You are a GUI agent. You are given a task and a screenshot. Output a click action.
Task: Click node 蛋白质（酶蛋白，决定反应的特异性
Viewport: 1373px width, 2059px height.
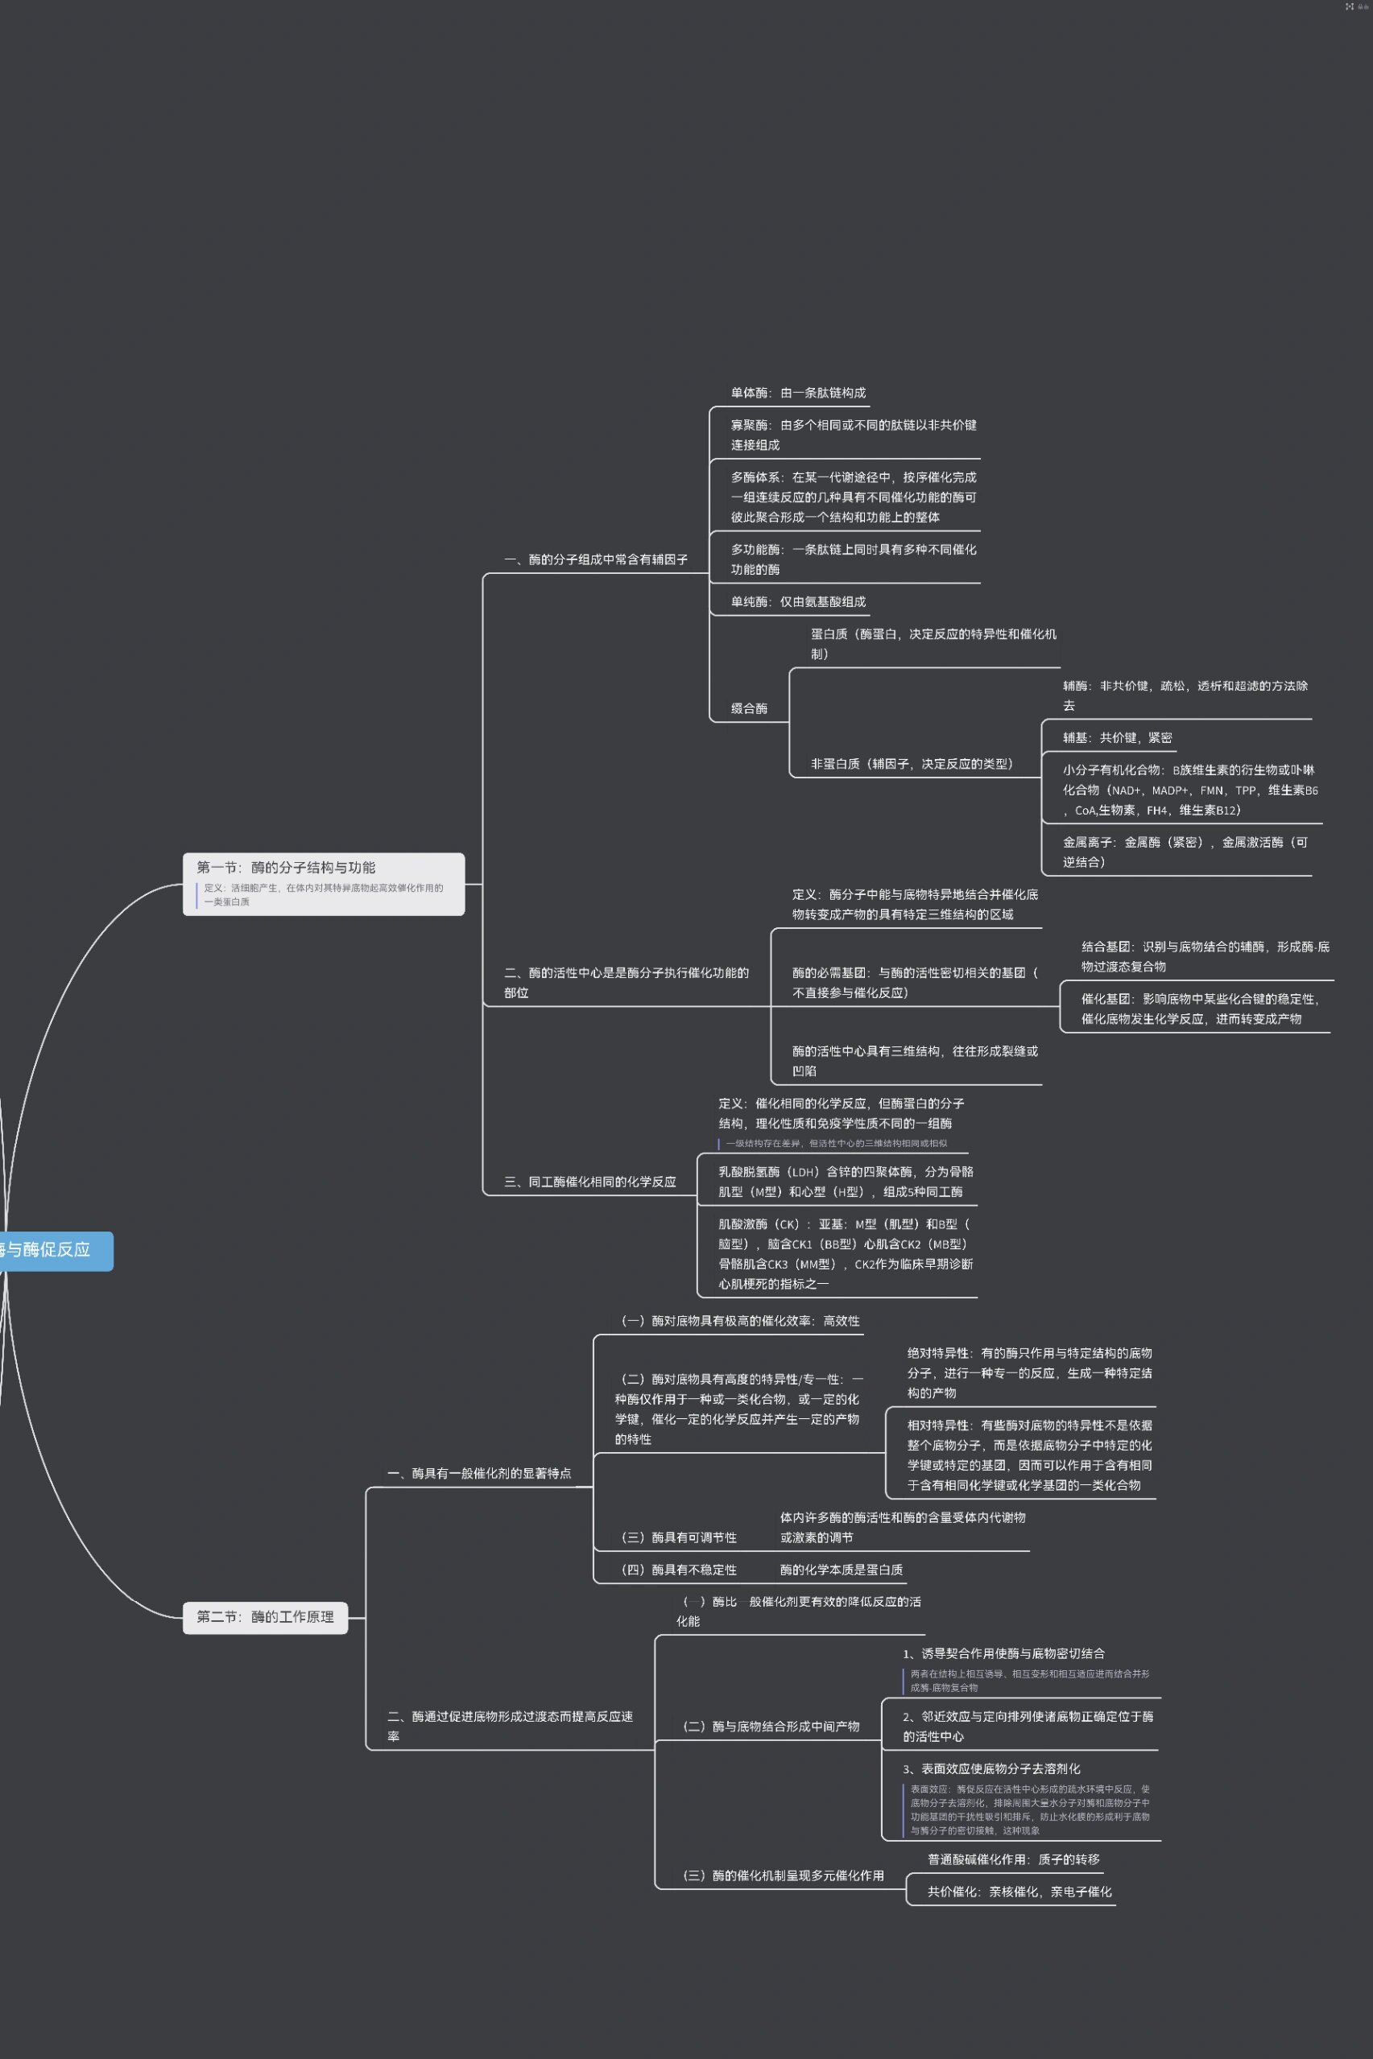(933, 643)
